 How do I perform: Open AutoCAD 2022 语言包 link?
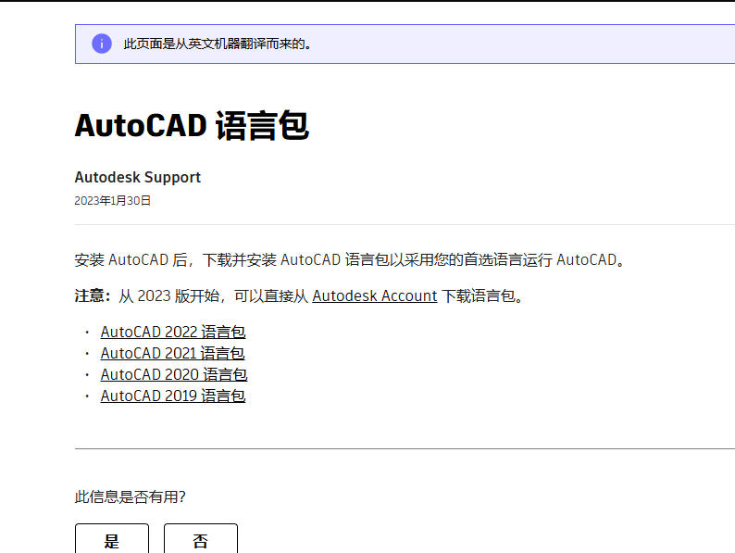173,333
